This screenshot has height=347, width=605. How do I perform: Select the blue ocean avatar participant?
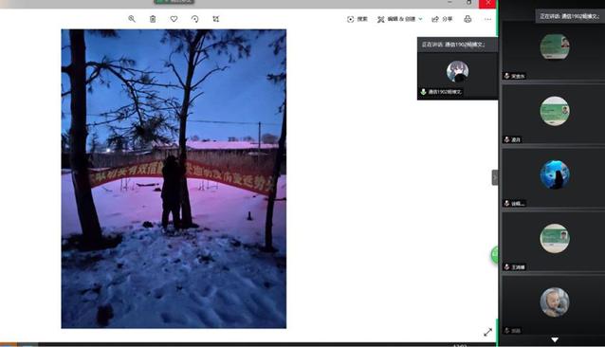point(555,174)
